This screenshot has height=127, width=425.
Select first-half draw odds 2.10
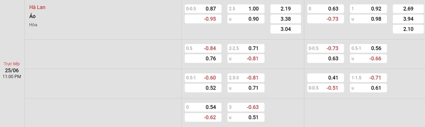408,29
